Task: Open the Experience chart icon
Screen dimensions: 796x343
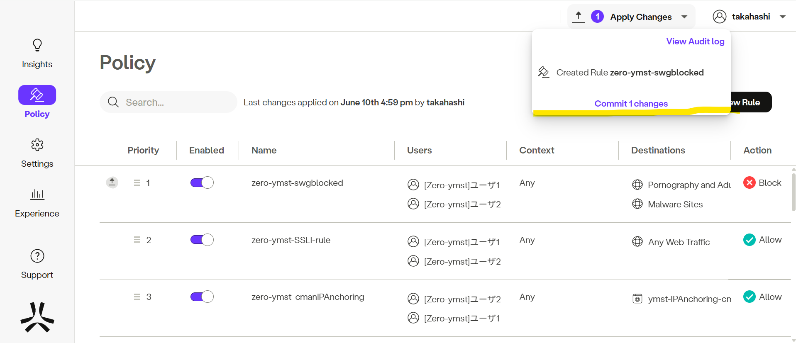Action: pyautogui.click(x=37, y=194)
